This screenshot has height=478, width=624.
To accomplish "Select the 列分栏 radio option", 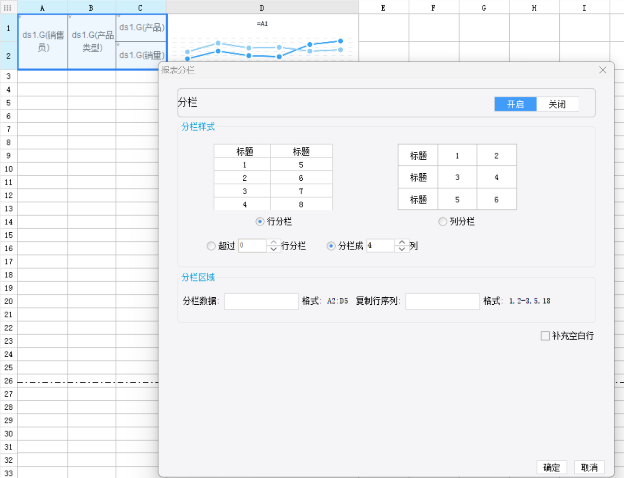I will [443, 222].
